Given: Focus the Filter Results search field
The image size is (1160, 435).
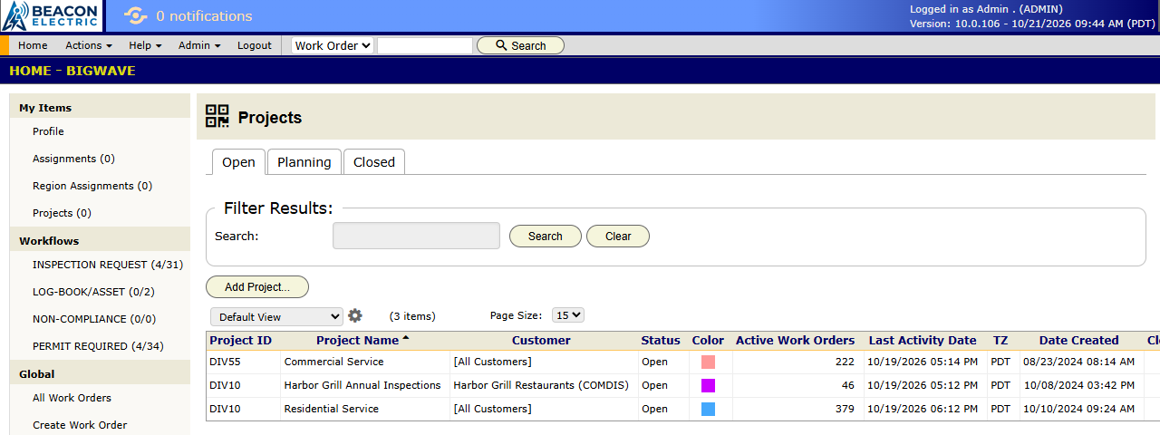Looking at the screenshot, I should [x=416, y=236].
